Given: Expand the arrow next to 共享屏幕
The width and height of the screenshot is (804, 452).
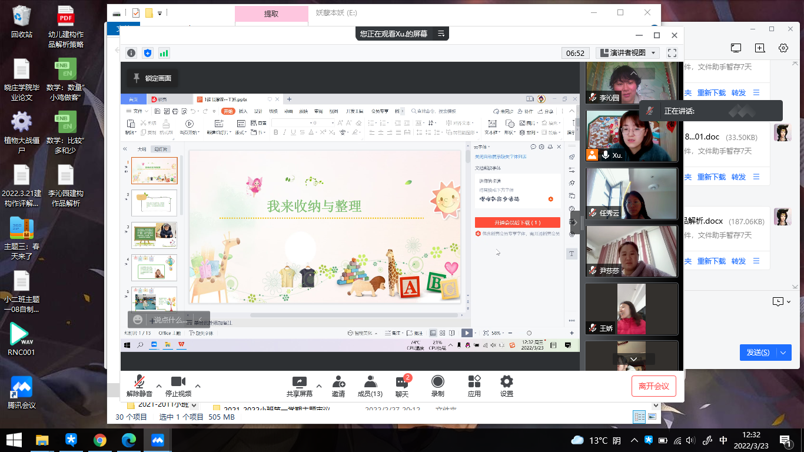Looking at the screenshot, I should pyautogui.click(x=319, y=387).
